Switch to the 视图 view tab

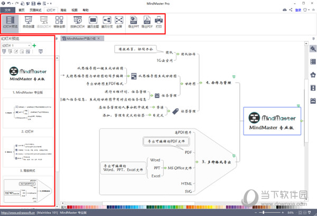tap(74, 10)
